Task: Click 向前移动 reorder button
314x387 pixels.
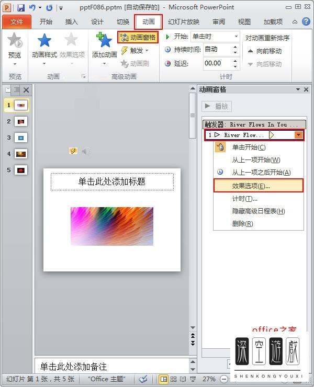Action: 265,51
